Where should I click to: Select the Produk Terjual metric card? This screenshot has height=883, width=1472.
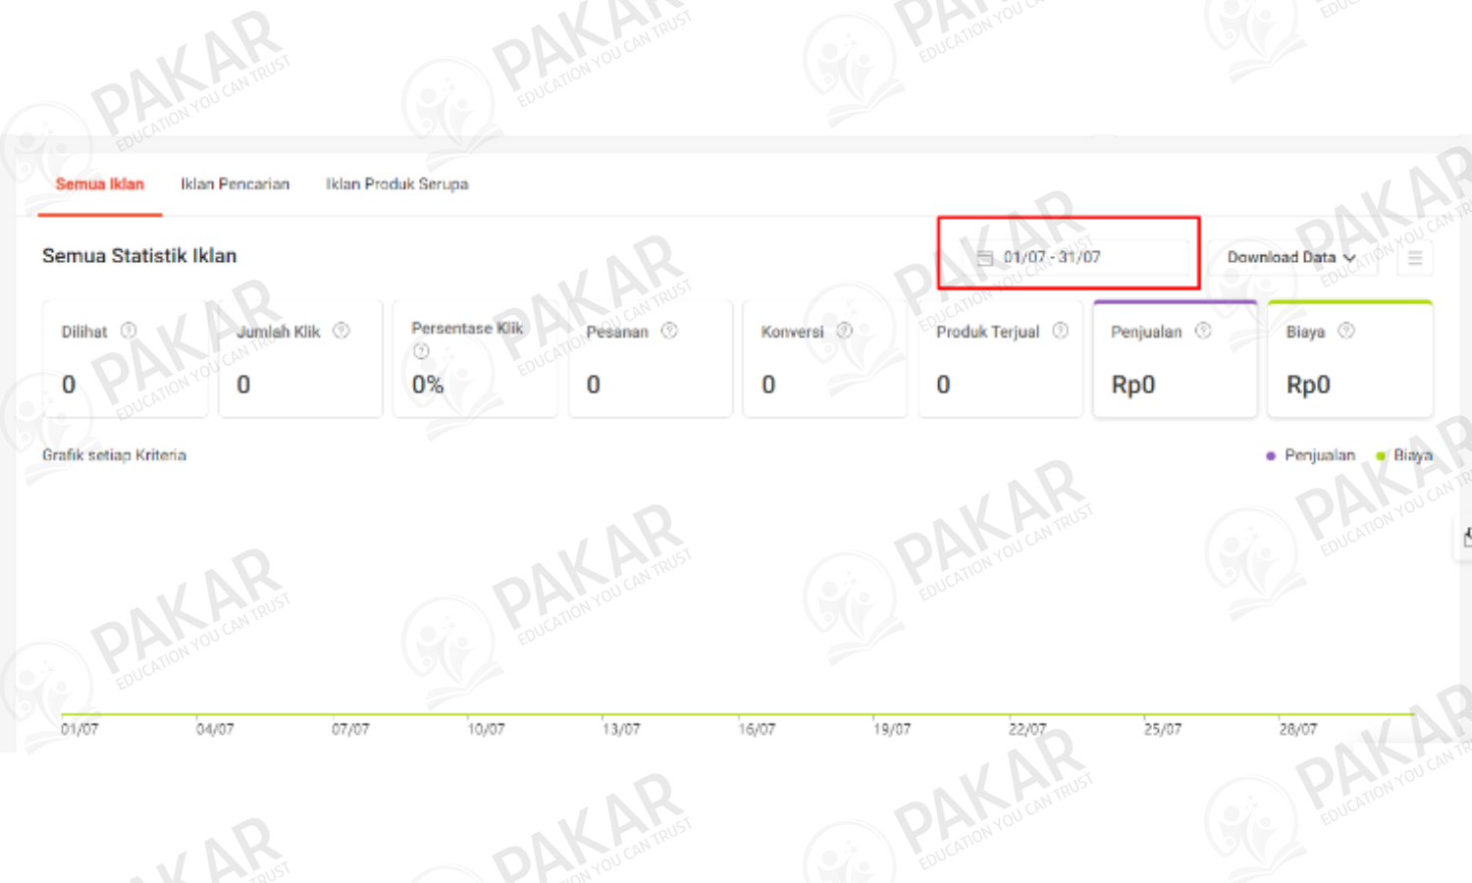coord(1000,359)
